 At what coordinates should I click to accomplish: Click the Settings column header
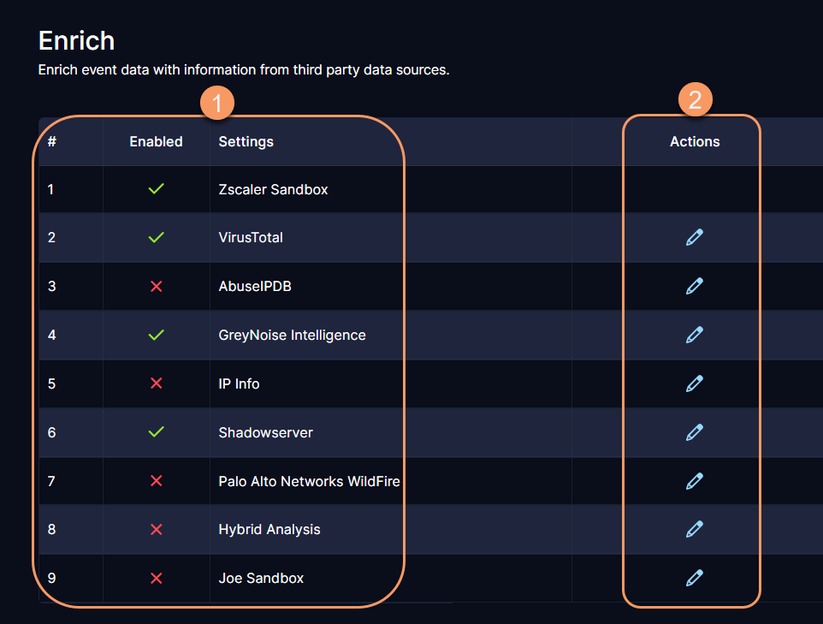tap(246, 141)
